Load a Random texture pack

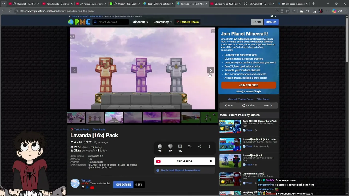coord(249,106)
